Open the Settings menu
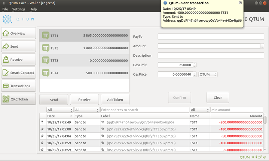The image size is (269, 161). tap(19, 9)
